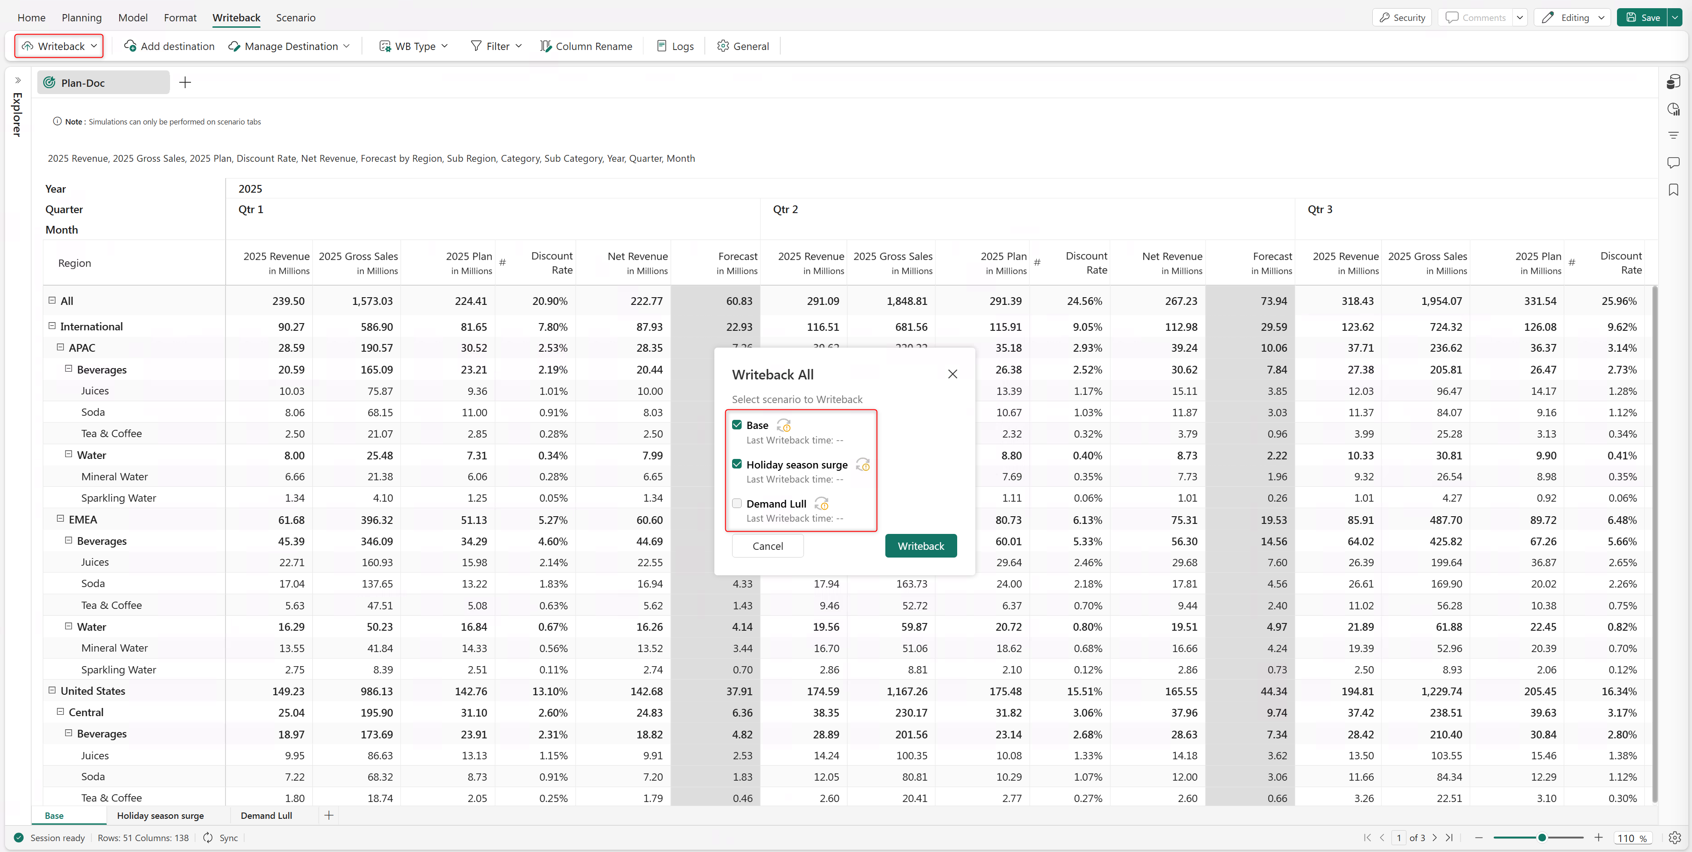
Task: Collapse the United States row
Action: tap(52, 691)
